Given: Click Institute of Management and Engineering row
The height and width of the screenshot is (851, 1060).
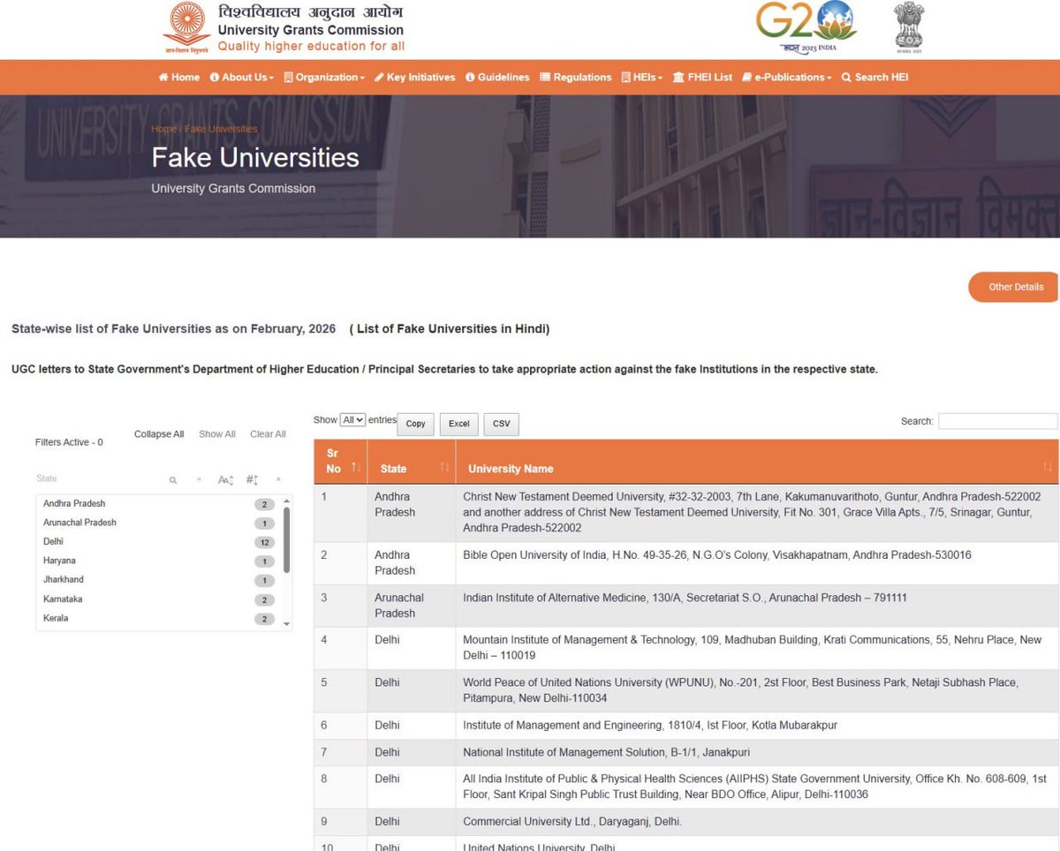Looking at the screenshot, I should pos(685,726).
